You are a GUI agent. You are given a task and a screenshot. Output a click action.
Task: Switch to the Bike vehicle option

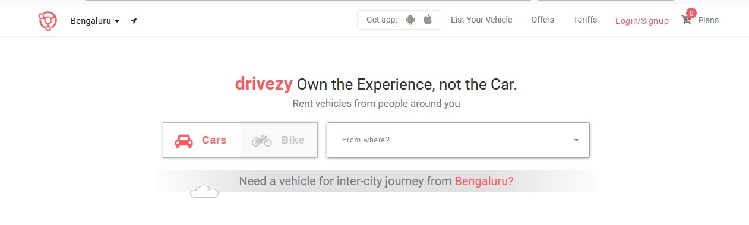click(279, 140)
